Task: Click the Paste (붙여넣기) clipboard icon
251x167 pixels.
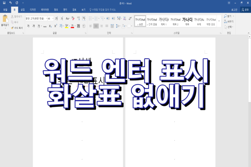Action: click(5, 19)
